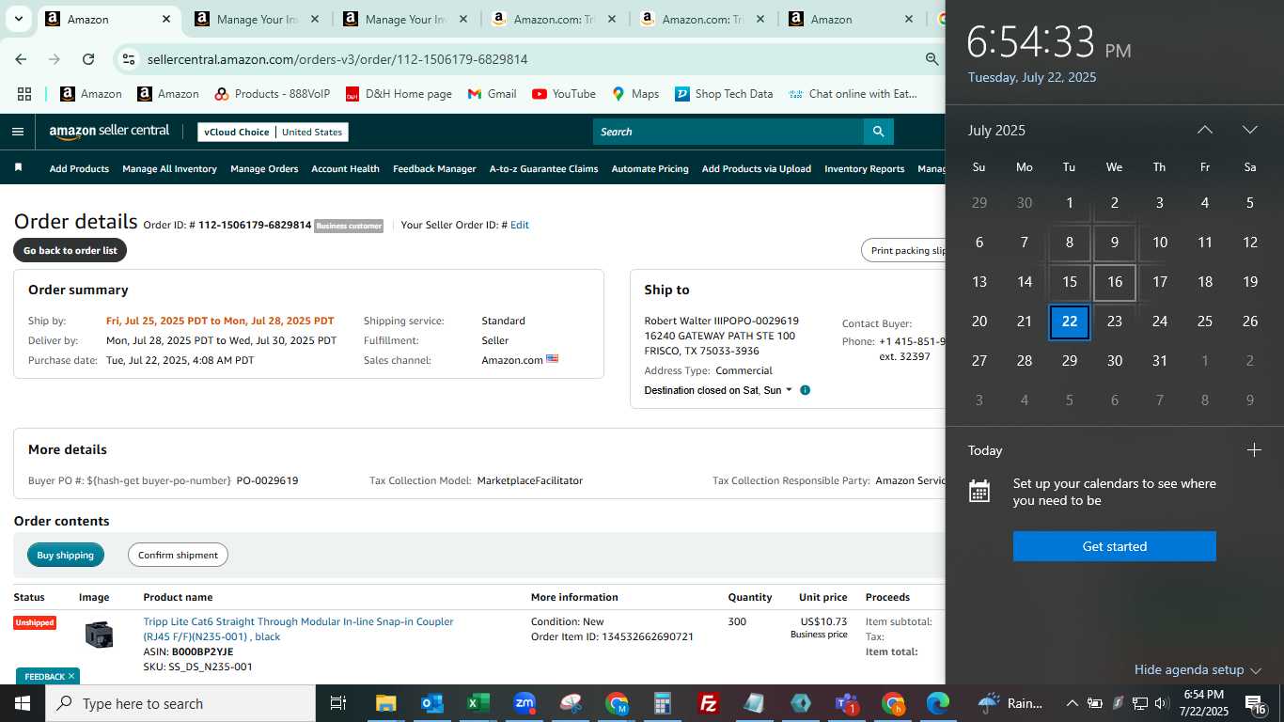This screenshot has height=722, width=1284.
Task: Click the volume icon in system tray
Action: (1161, 703)
